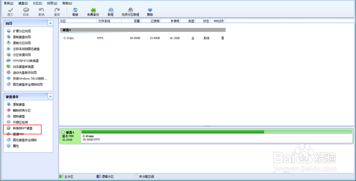Select the C: iCopy partition row
Viewport: 356px width, 181px height.
tap(143, 38)
